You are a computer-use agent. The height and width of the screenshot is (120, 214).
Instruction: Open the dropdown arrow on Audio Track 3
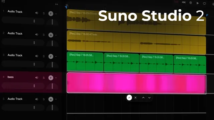click(56, 56)
